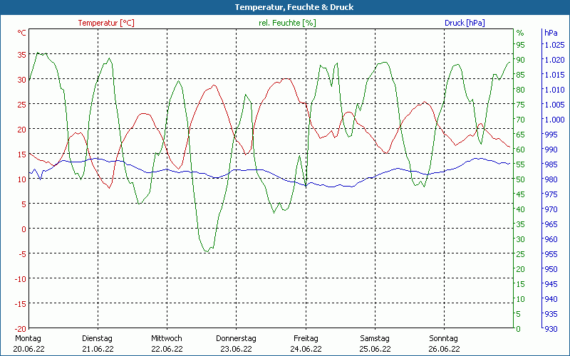Image resolution: width=570 pixels, height=356 pixels.
Task: Click the '%' unit label on the humidity axis
Action: tap(520, 33)
